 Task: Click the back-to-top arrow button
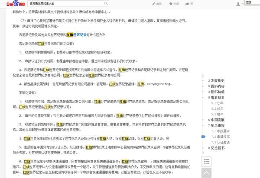point(206,173)
